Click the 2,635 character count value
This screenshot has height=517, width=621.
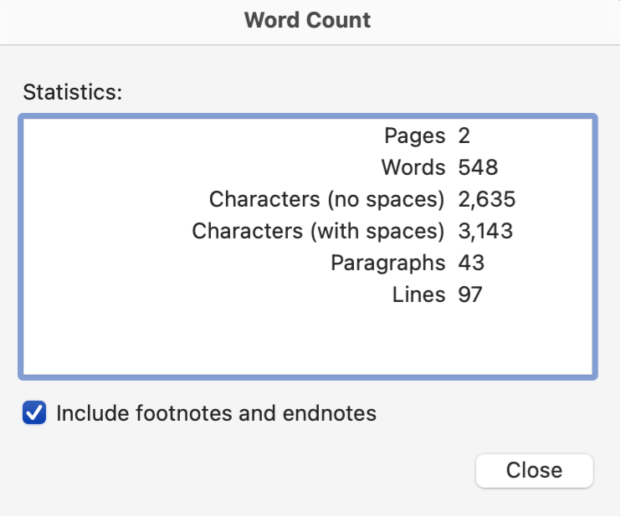pyautogui.click(x=486, y=199)
